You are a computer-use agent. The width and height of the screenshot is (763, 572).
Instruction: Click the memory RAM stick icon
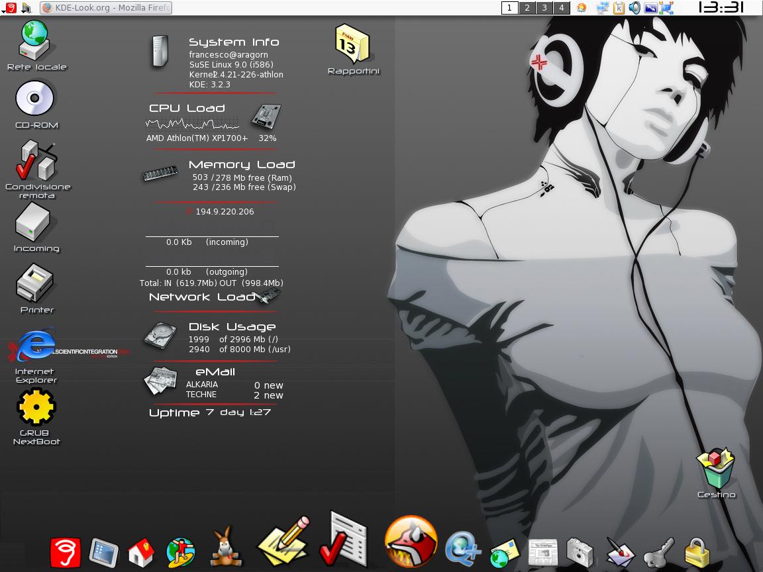[160, 173]
